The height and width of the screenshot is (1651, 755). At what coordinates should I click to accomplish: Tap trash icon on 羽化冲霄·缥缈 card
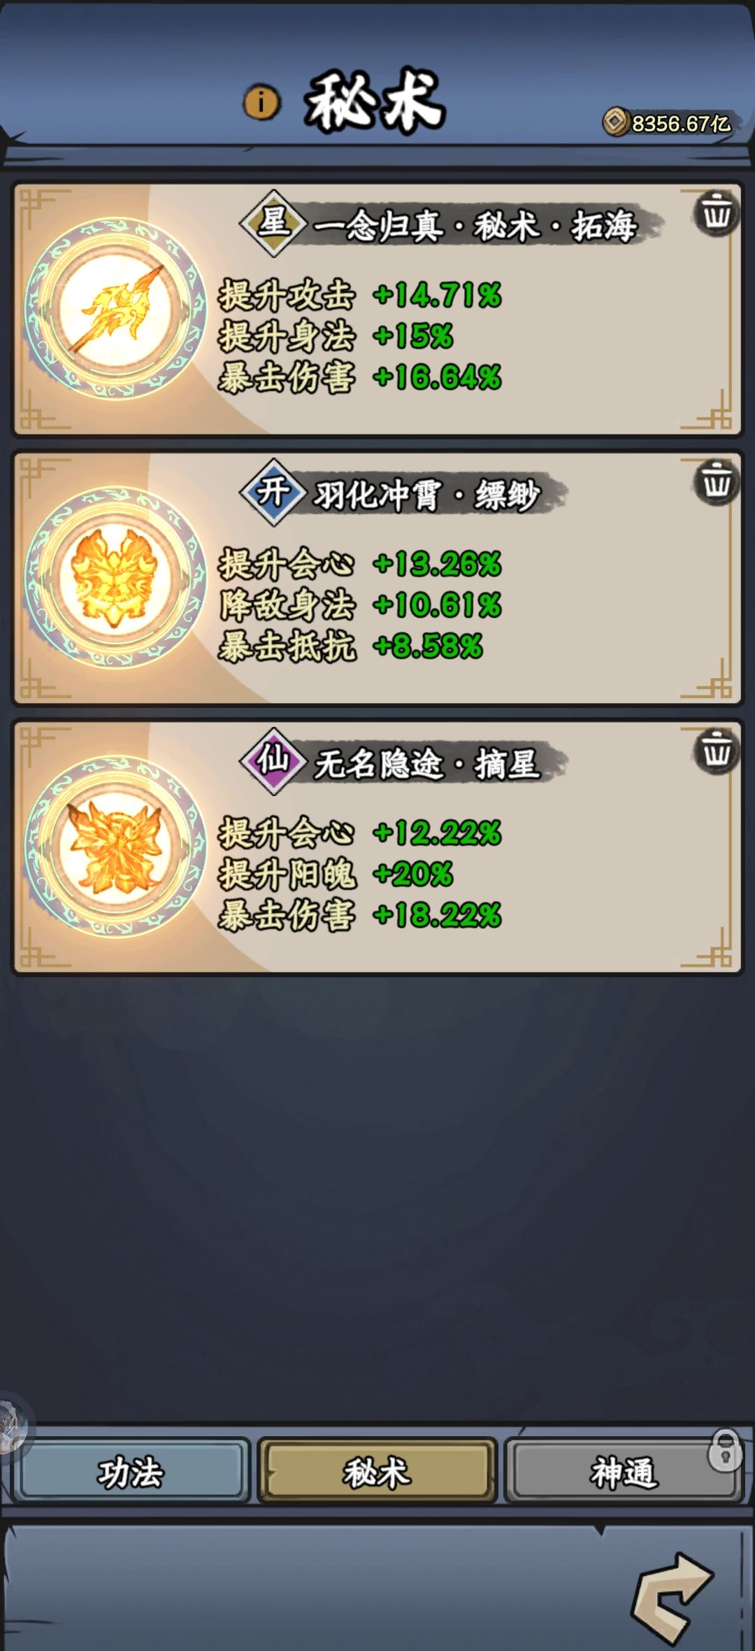click(x=716, y=481)
